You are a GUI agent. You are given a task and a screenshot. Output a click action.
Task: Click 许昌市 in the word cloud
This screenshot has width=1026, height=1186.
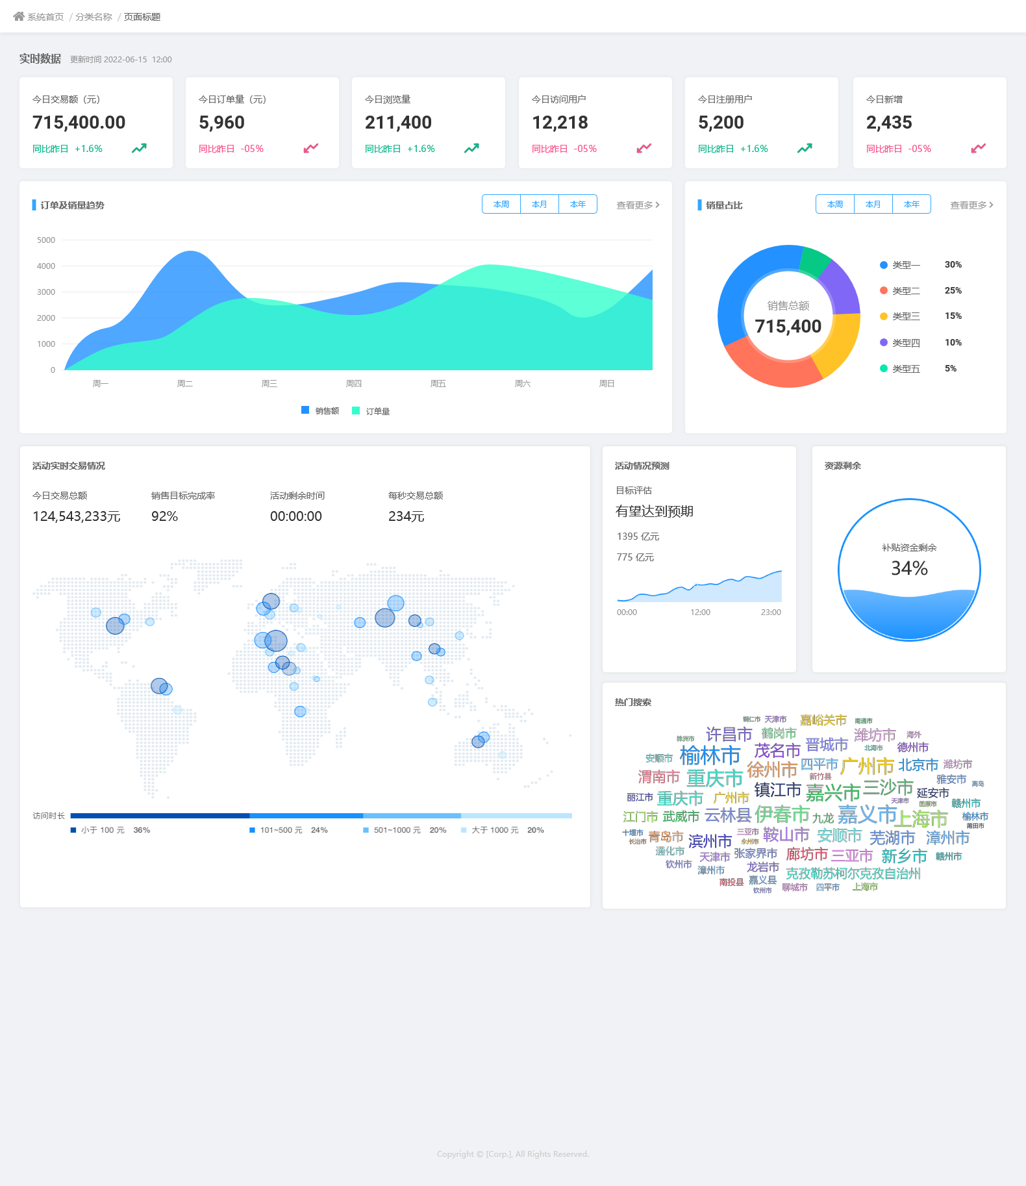tap(729, 735)
